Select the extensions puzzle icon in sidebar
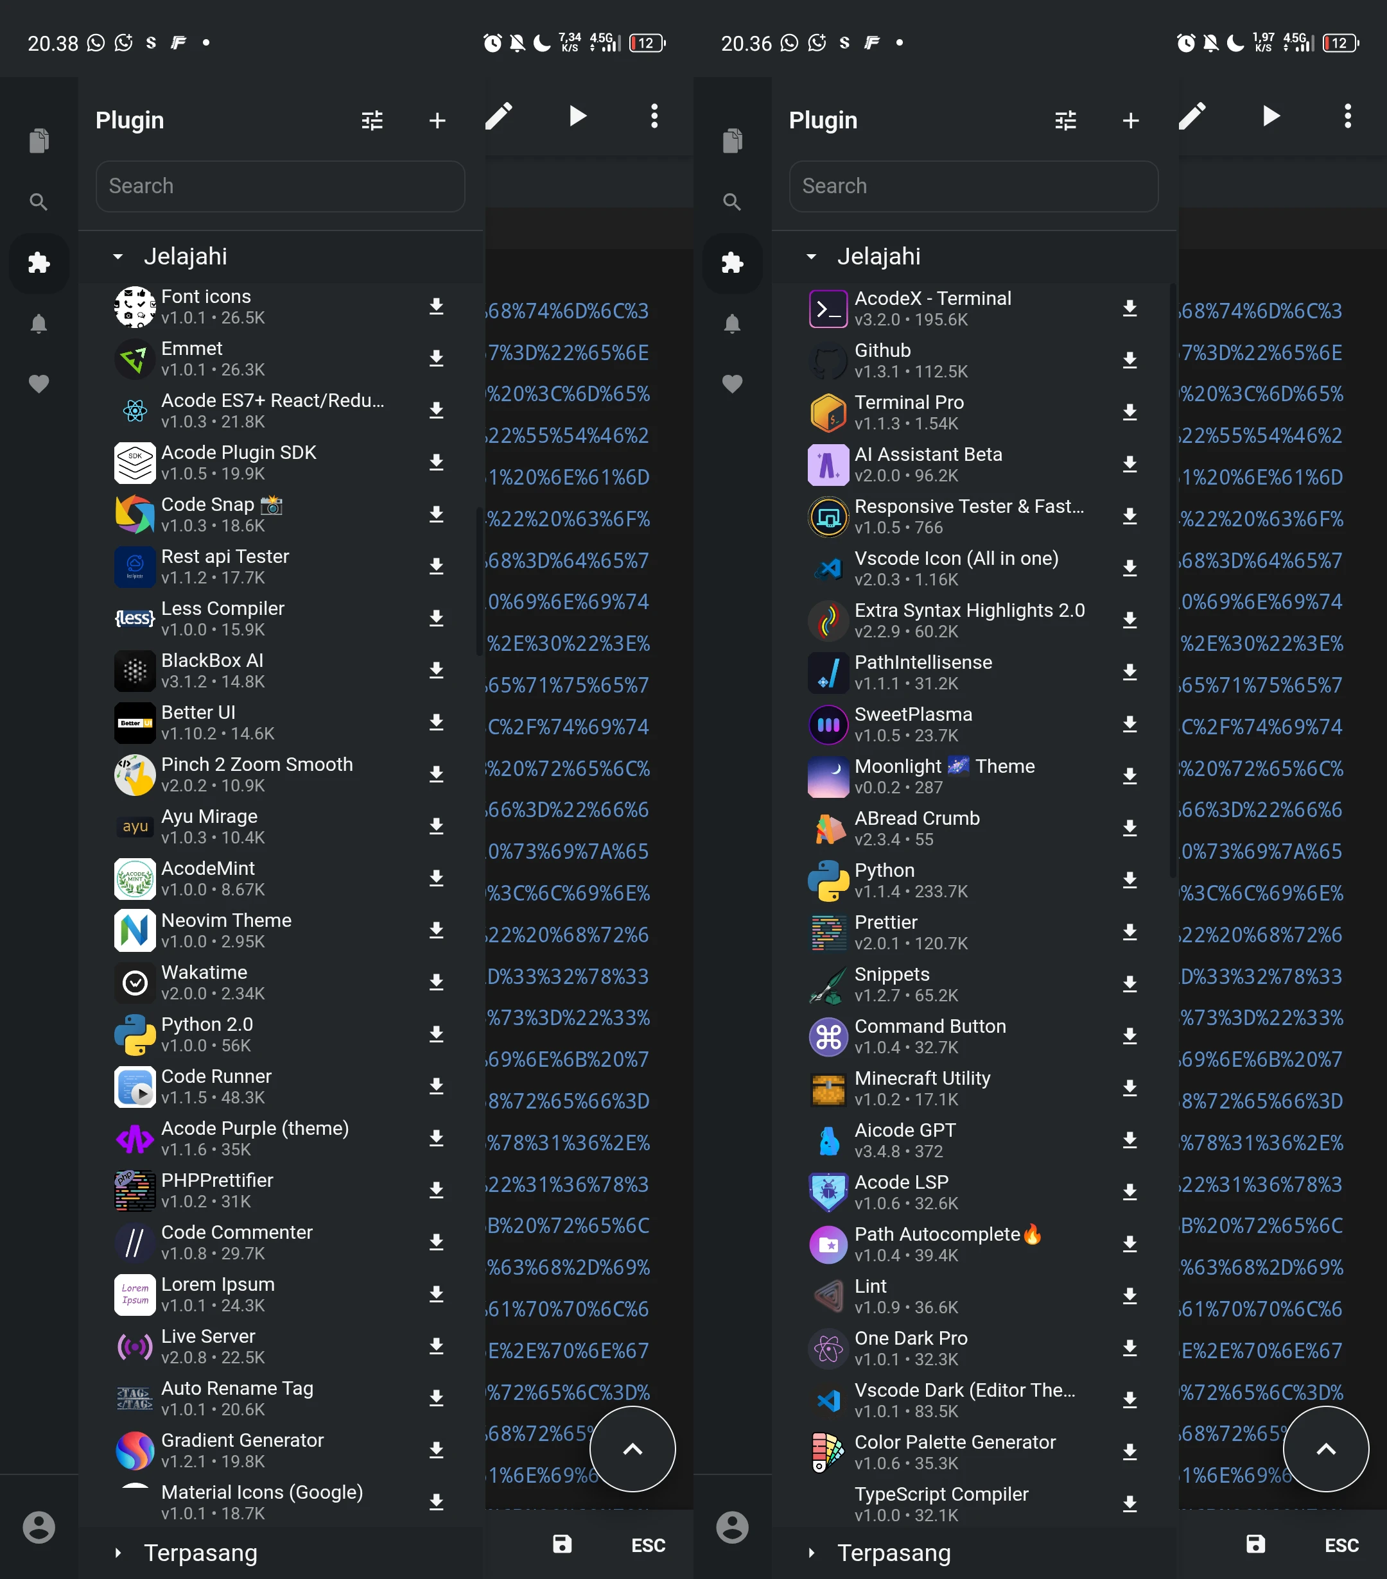Viewport: 1387px width, 1579px height. 39,263
